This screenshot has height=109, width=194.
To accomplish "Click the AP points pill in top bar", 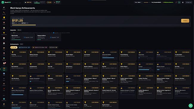I will [x=49, y=2].
